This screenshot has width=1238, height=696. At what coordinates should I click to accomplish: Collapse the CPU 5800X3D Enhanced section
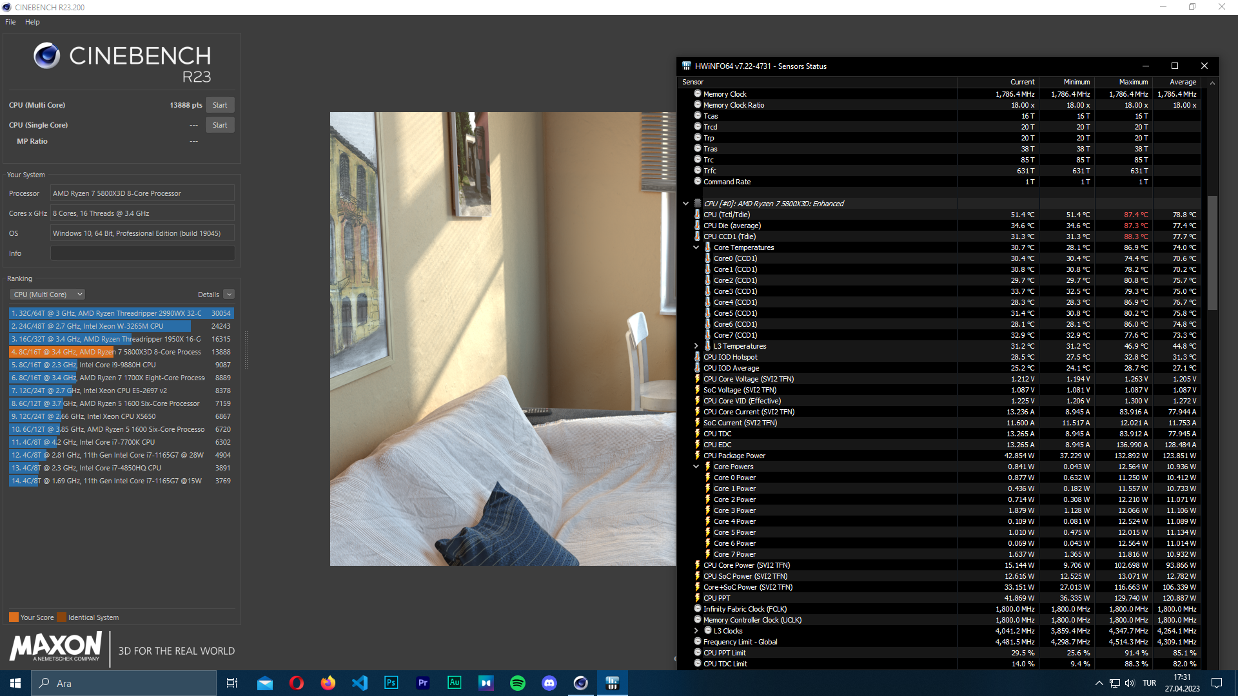[685, 204]
